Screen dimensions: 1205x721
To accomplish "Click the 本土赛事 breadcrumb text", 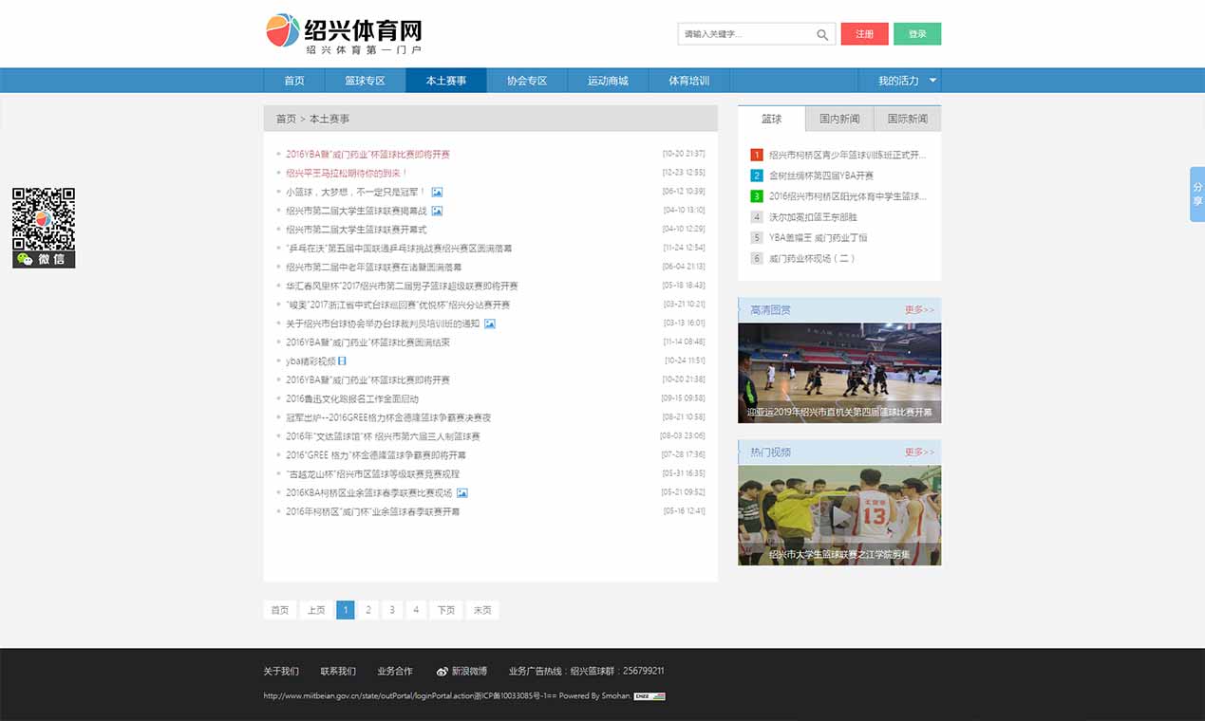I will tap(329, 119).
